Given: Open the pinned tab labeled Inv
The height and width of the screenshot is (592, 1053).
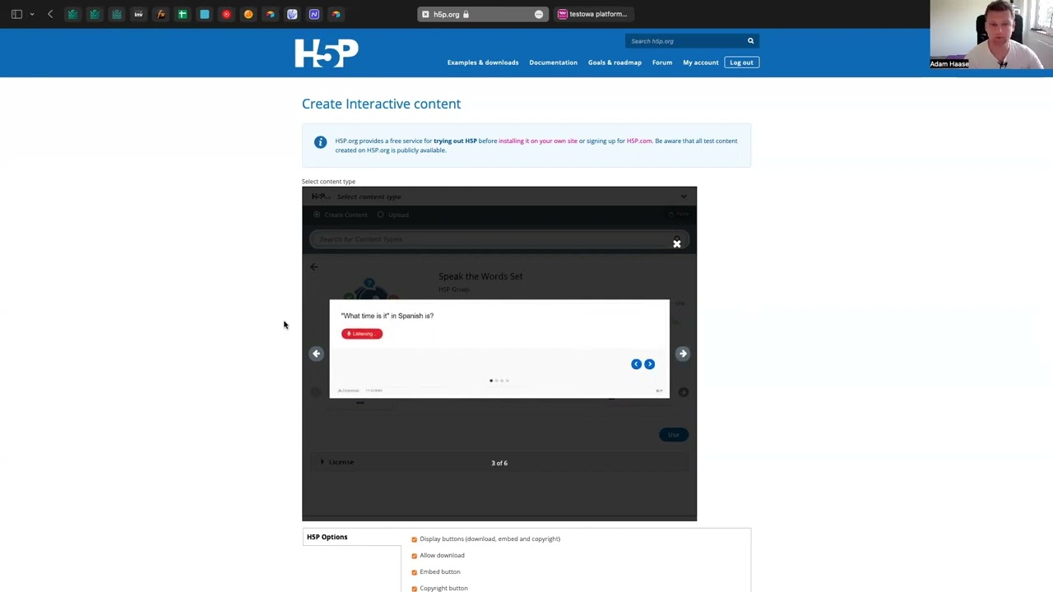Looking at the screenshot, I should click(x=138, y=14).
